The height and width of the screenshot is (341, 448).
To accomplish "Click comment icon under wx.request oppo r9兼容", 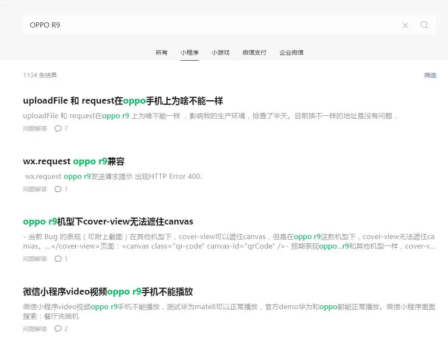I will pyautogui.click(x=58, y=189).
